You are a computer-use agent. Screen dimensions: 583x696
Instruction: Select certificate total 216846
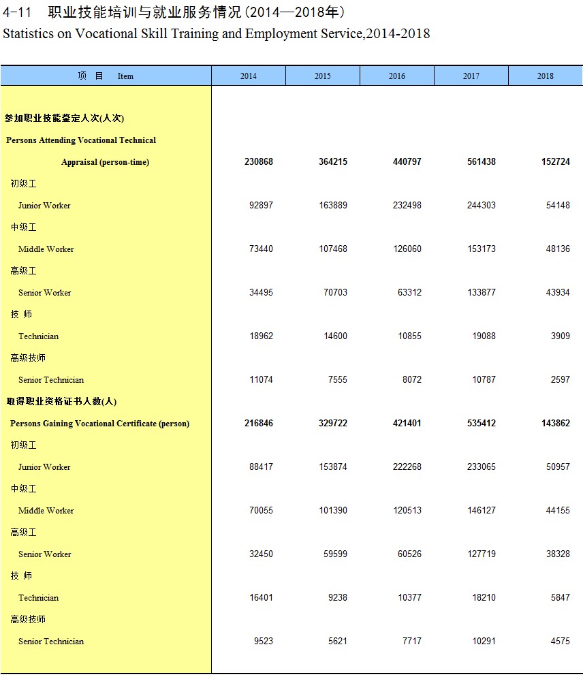[x=258, y=423]
